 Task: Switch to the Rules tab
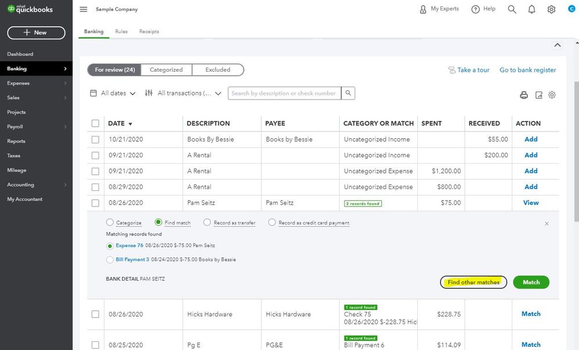(121, 31)
